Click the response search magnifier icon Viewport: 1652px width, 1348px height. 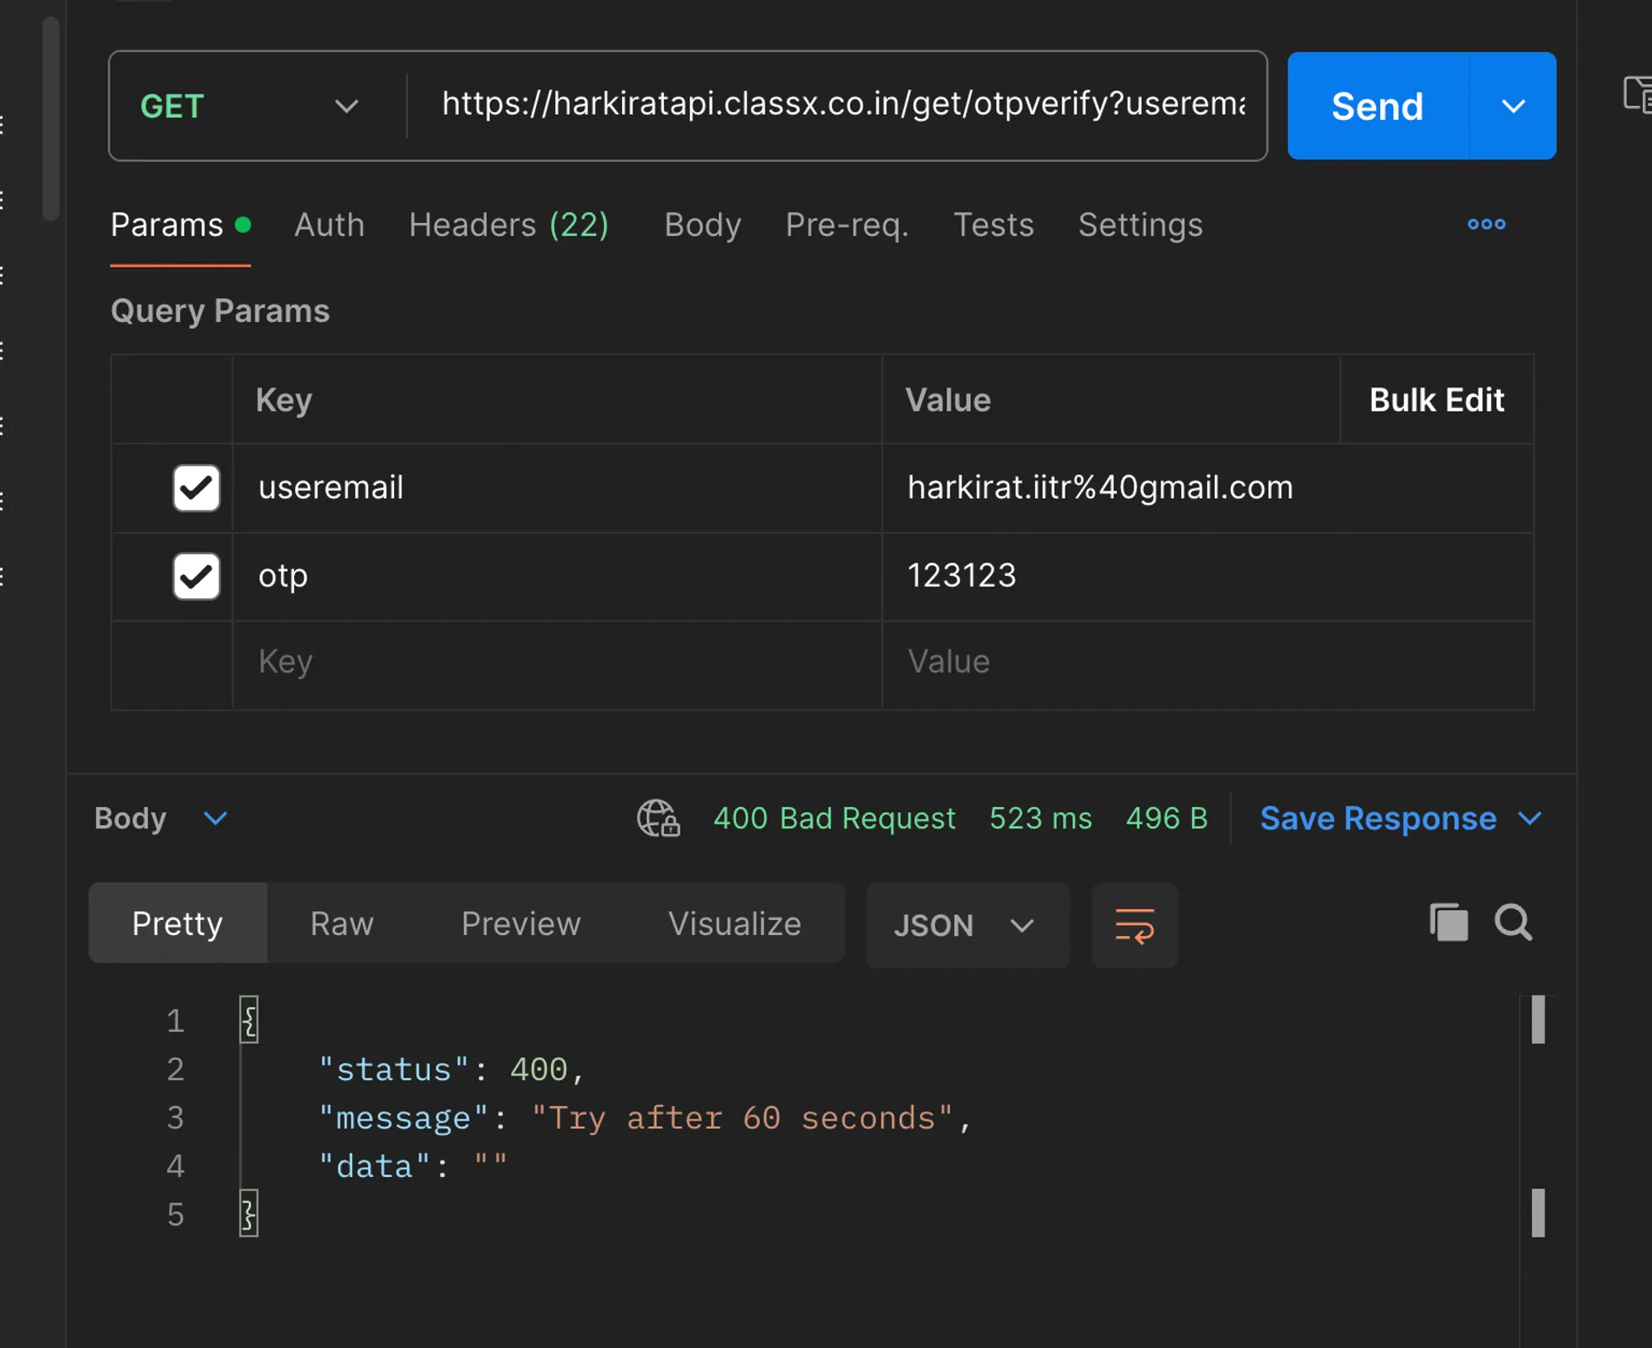point(1513,922)
